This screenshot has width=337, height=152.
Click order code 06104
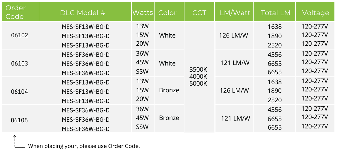point(20,92)
